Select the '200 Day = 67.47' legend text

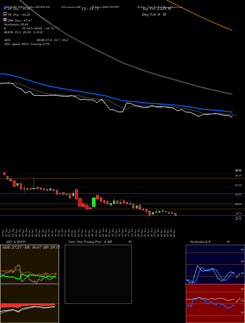(20, 21)
